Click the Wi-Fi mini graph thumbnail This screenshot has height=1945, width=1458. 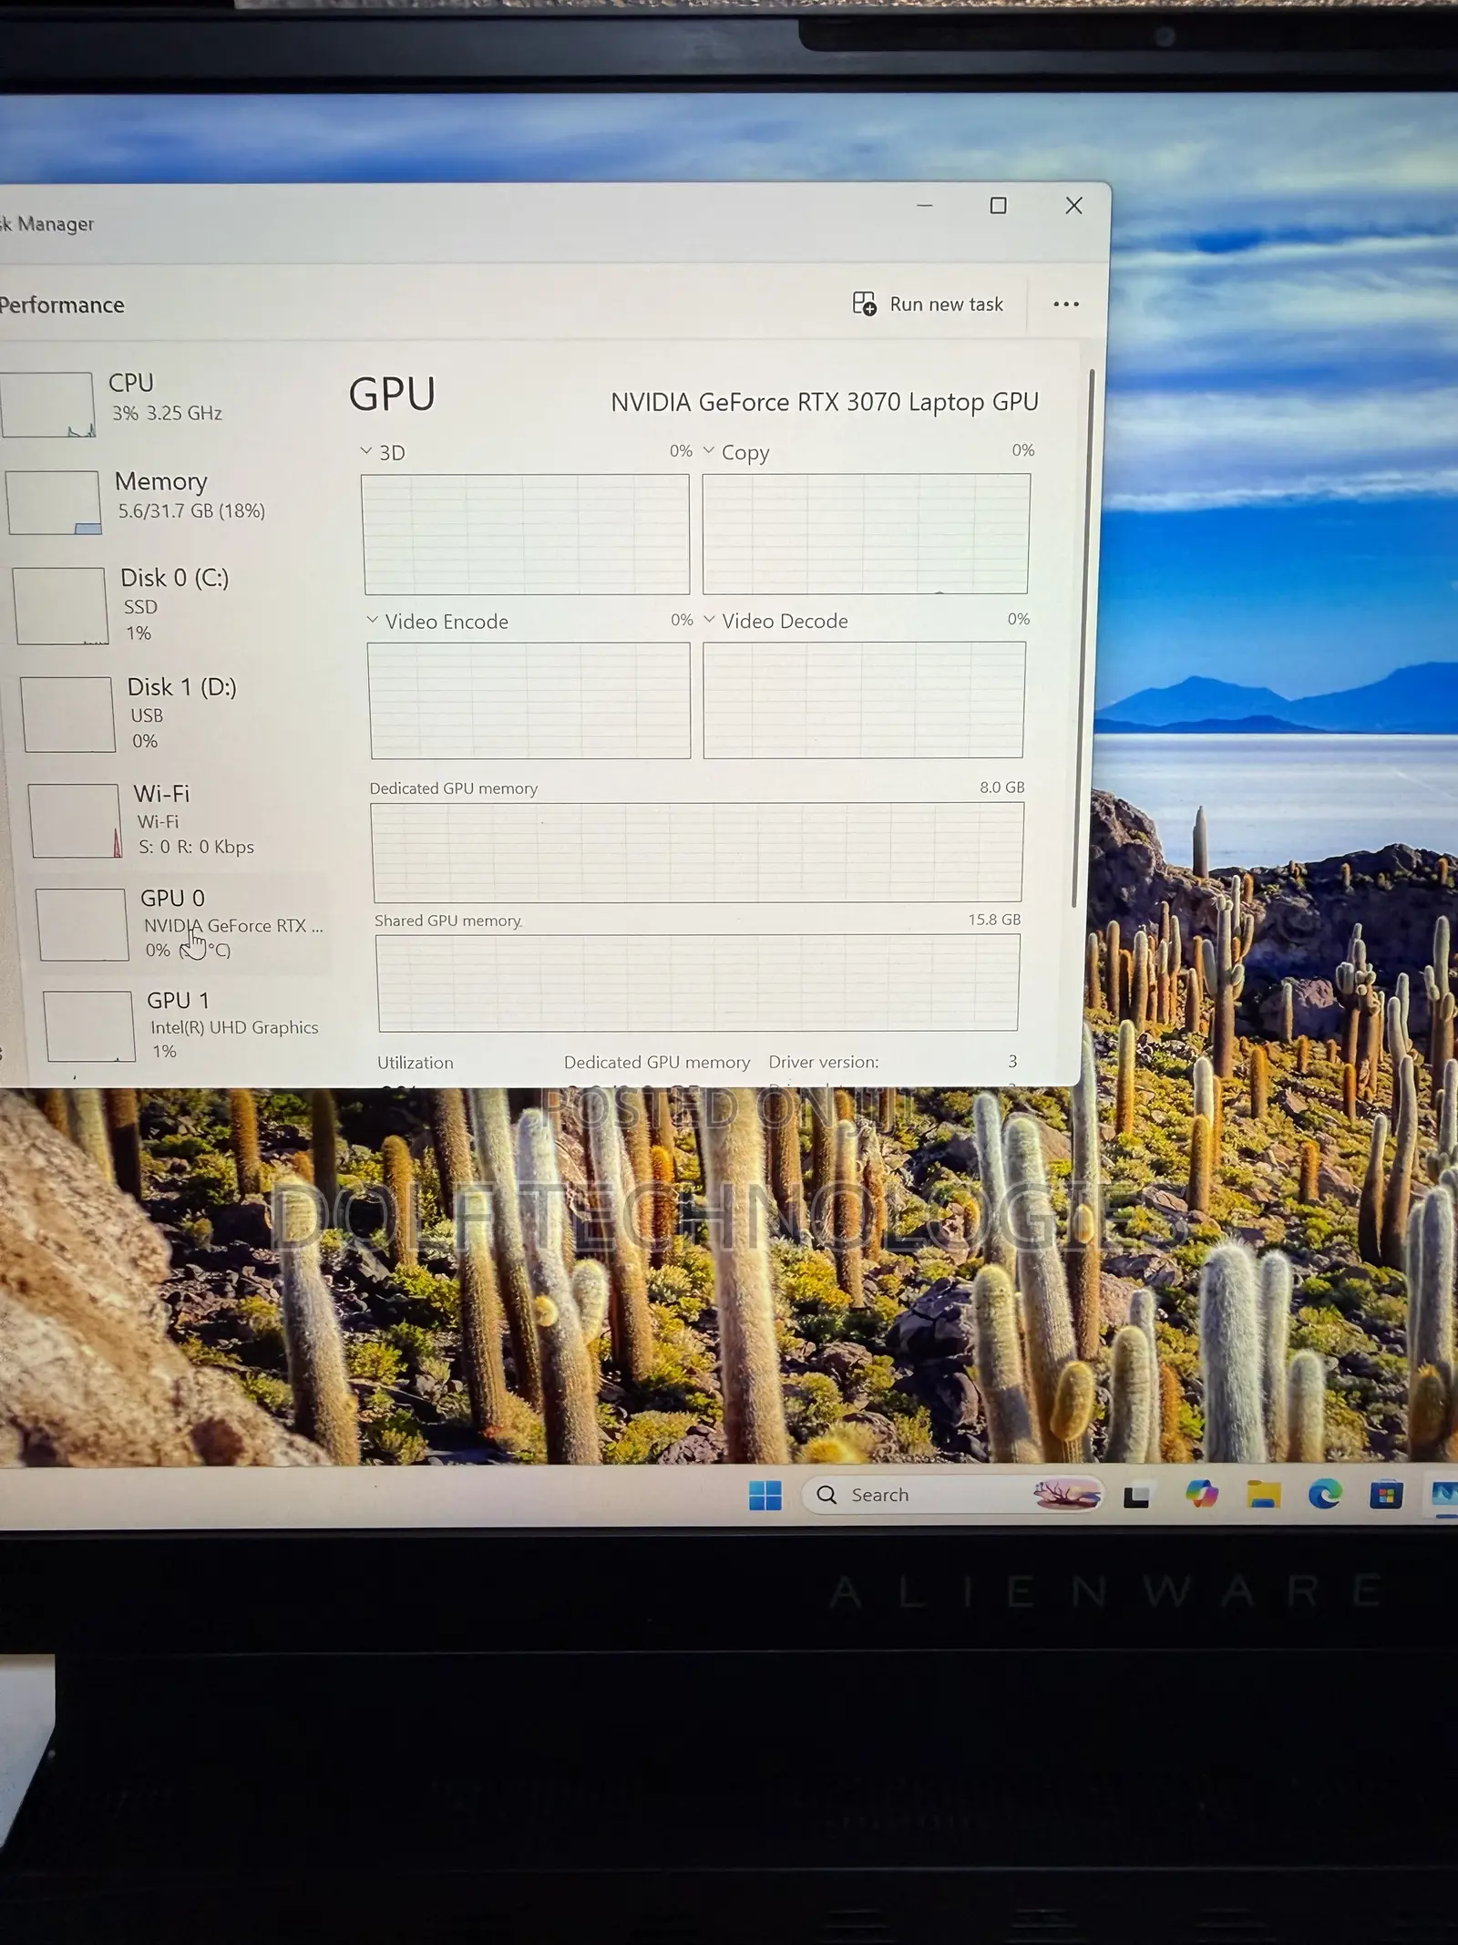pyautogui.click(x=76, y=820)
